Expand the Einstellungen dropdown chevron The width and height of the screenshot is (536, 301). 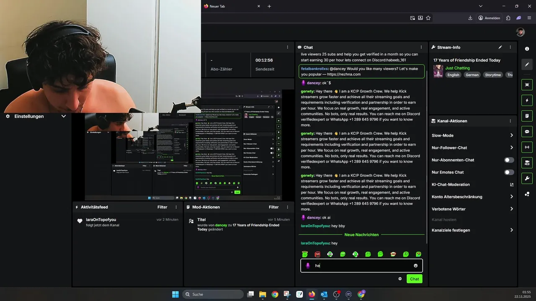pyautogui.click(x=64, y=116)
